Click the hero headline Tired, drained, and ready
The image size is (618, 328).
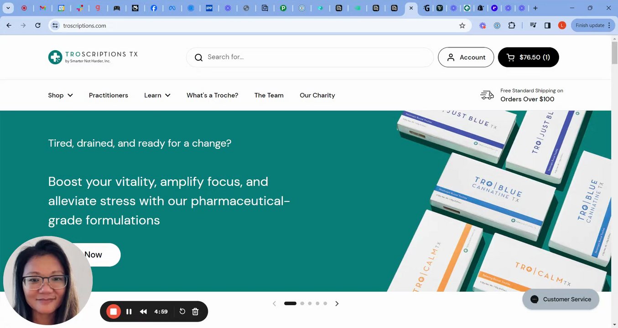140,143
